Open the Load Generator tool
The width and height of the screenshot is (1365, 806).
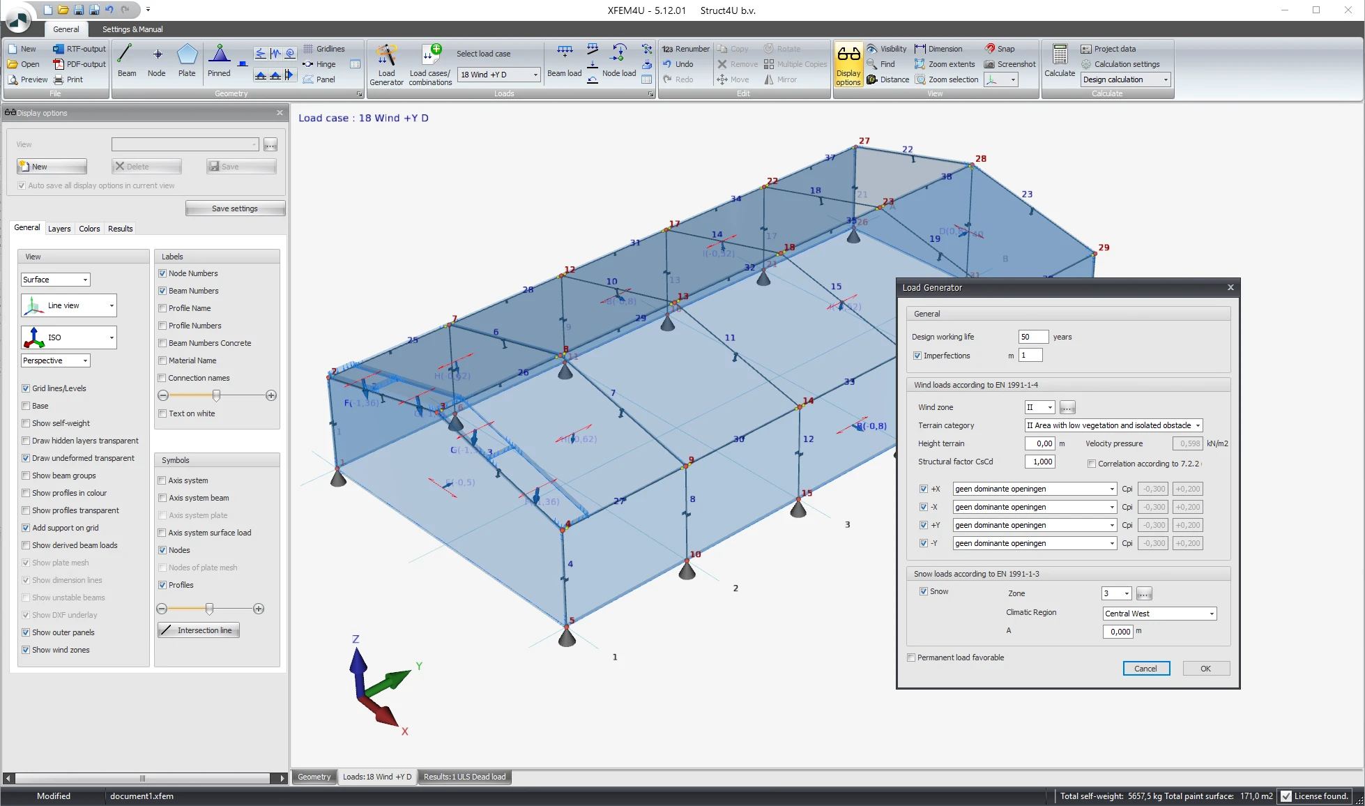click(x=386, y=65)
